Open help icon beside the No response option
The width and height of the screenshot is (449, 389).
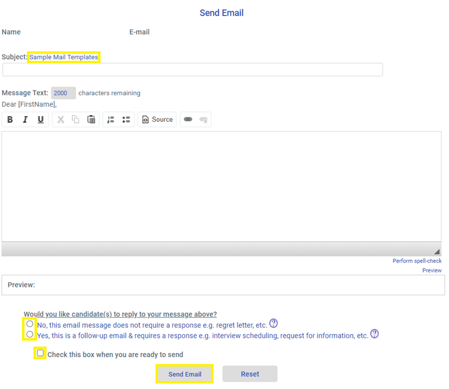click(273, 323)
